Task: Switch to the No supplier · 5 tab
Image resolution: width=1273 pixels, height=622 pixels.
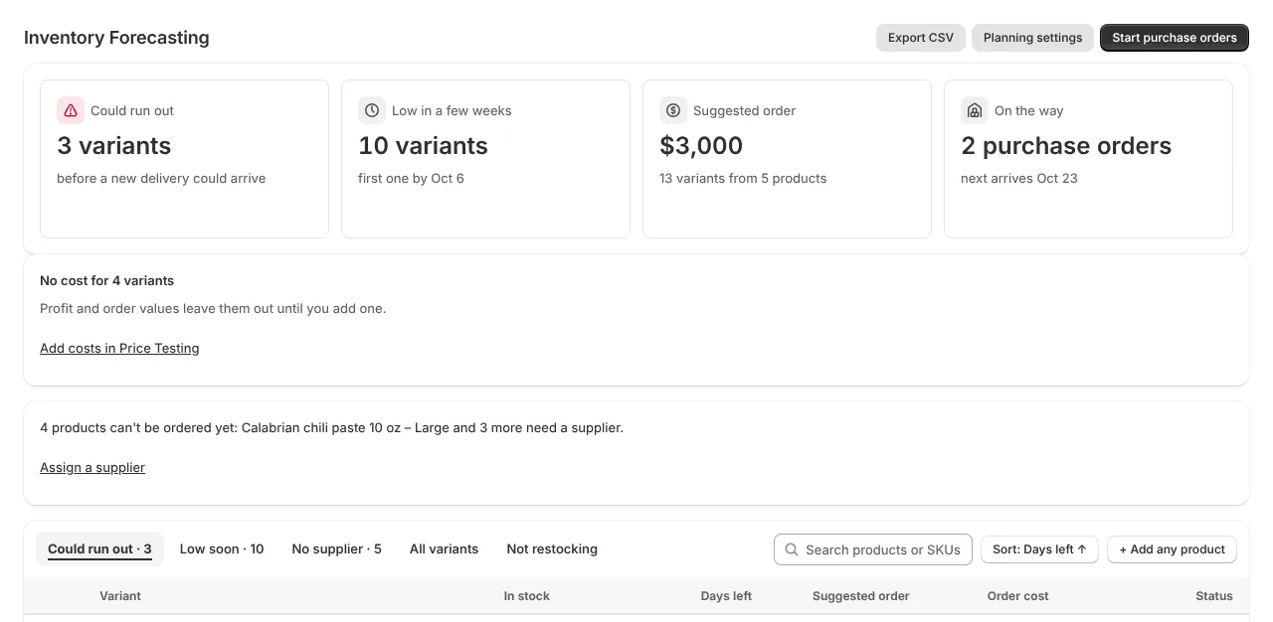Action: click(x=336, y=548)
